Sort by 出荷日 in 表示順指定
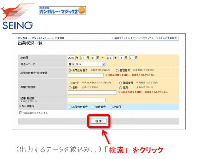 point(111,107)
